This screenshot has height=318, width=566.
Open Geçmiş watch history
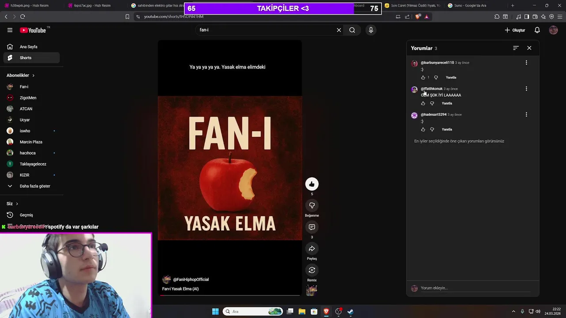[x=31, y=215]
